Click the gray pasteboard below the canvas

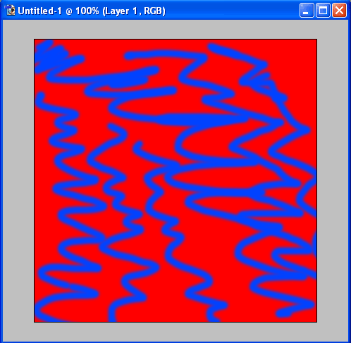(175, 332)
